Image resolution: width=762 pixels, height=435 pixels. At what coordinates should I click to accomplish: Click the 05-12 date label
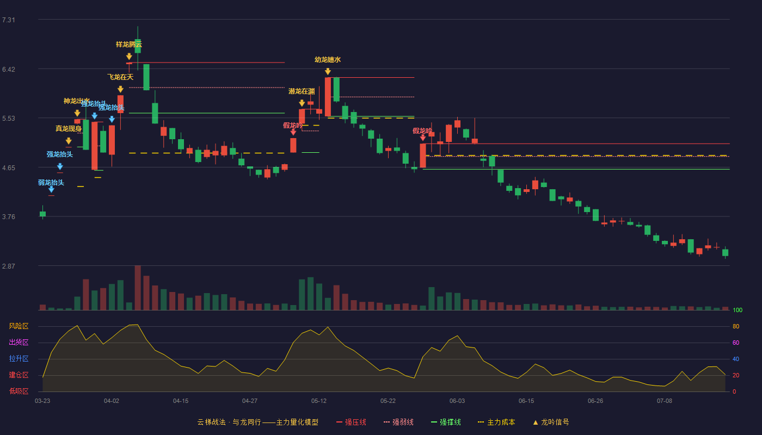(x=319, y=401)
